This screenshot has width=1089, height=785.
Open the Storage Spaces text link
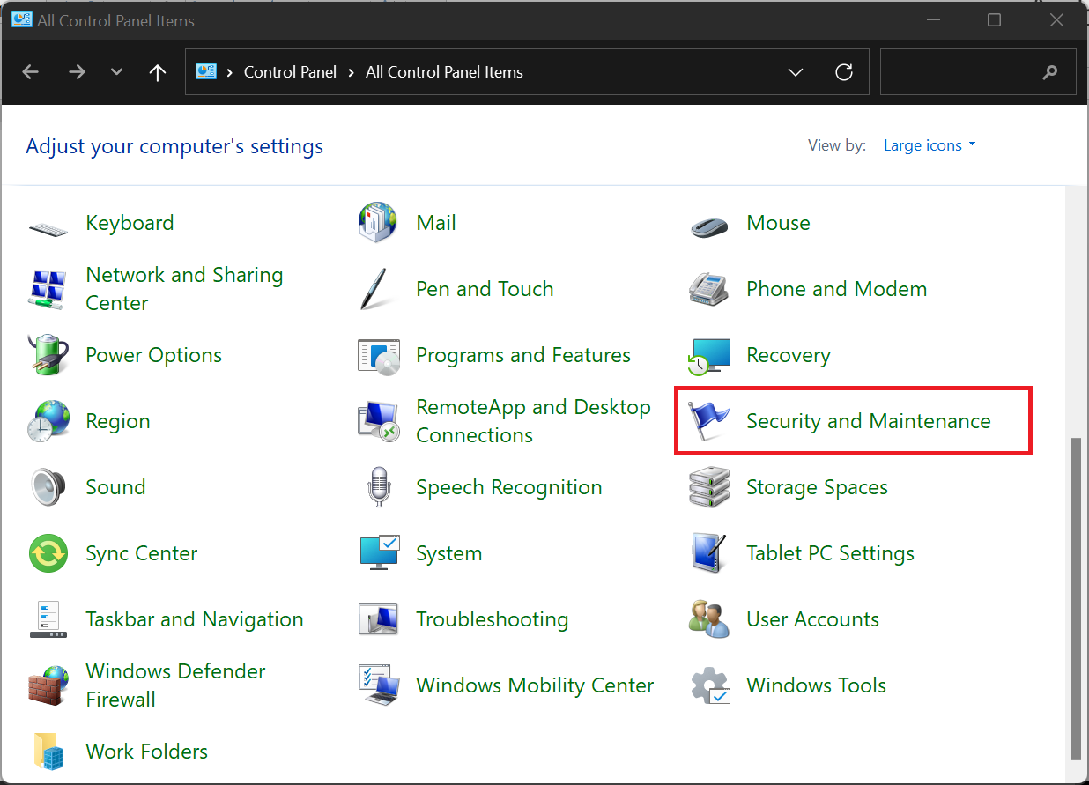[x=817, y=487]
